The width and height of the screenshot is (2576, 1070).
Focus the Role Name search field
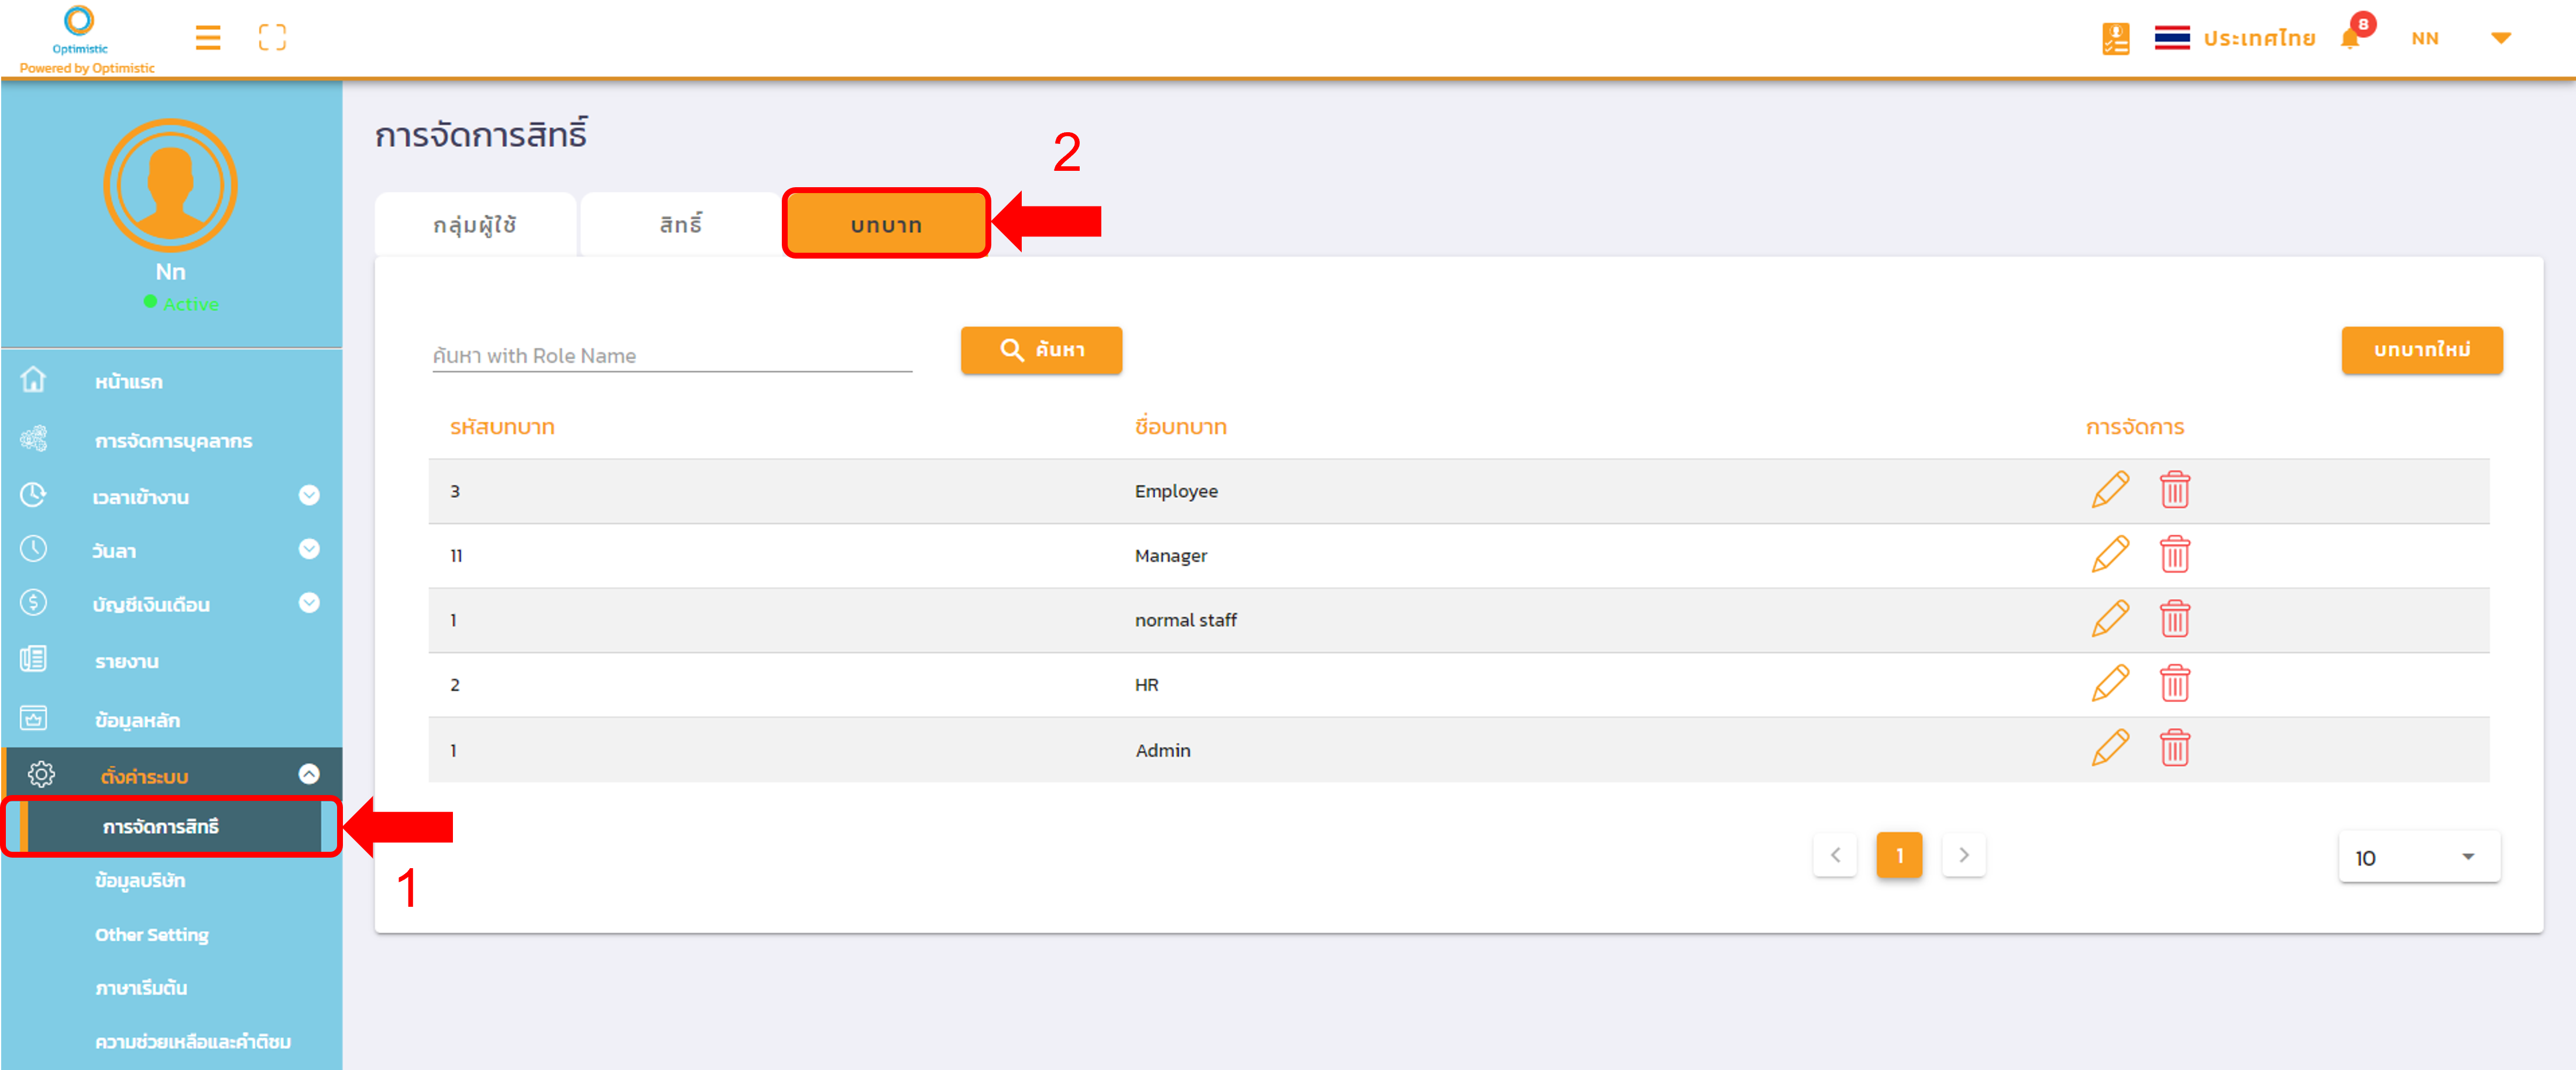(671, 356)
